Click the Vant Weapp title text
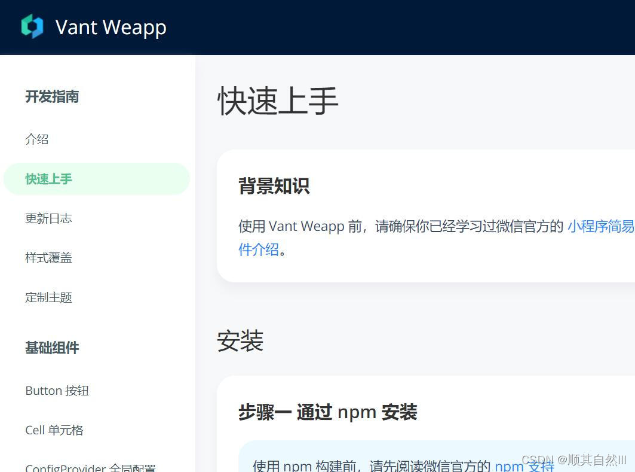Screen dimensions: 635x472 coord(110,26)
